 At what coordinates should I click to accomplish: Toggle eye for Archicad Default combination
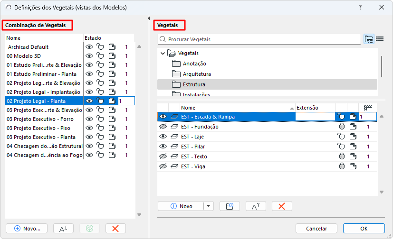coord(89,47)
